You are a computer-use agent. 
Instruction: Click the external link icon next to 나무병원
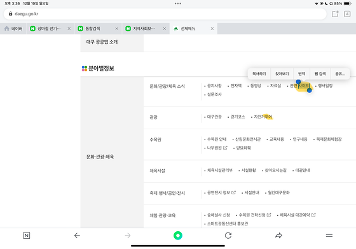click(225, 148)
